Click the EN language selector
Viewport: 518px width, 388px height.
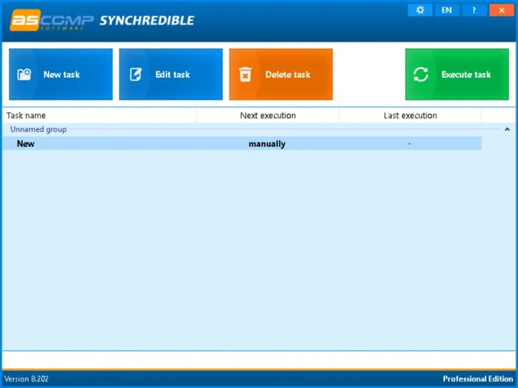446,10
